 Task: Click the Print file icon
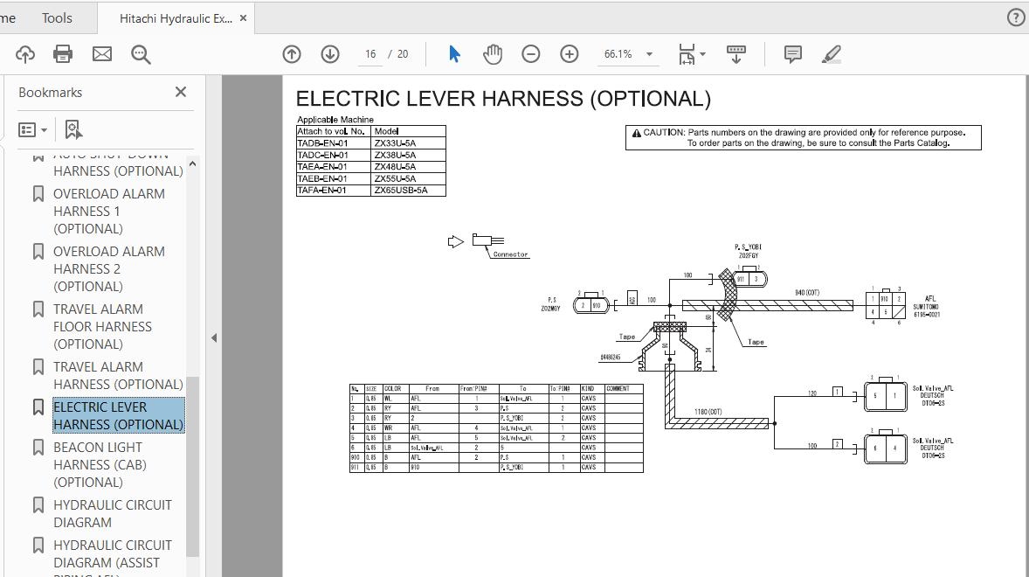point(63,54)
